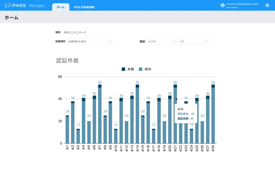
Task: Open the PASS 利用者情報 tab
Action: (84, 7)
